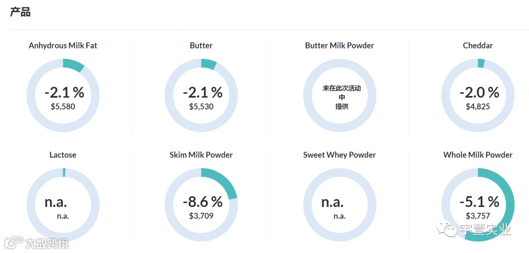Click the Anhydrous Milk Fat donut chart

point(63,95)
